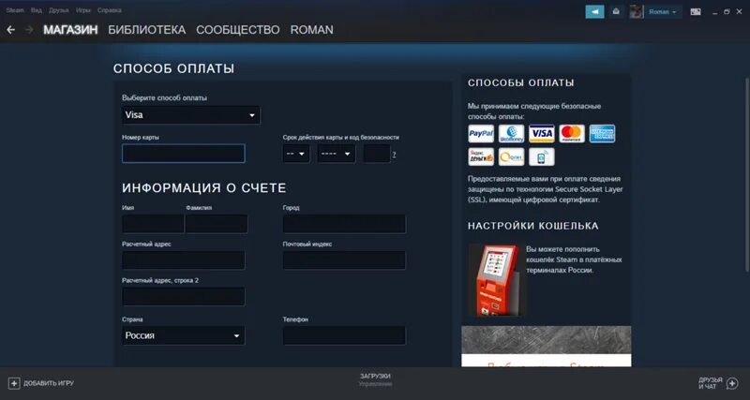Open friends and chat plus bubble icon
The width and height of the screenshot is (750, 400).
click(x=732, y=383)
